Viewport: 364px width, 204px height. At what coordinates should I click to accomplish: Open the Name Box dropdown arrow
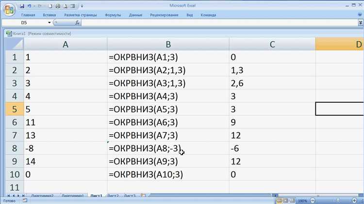click(49, 22)
